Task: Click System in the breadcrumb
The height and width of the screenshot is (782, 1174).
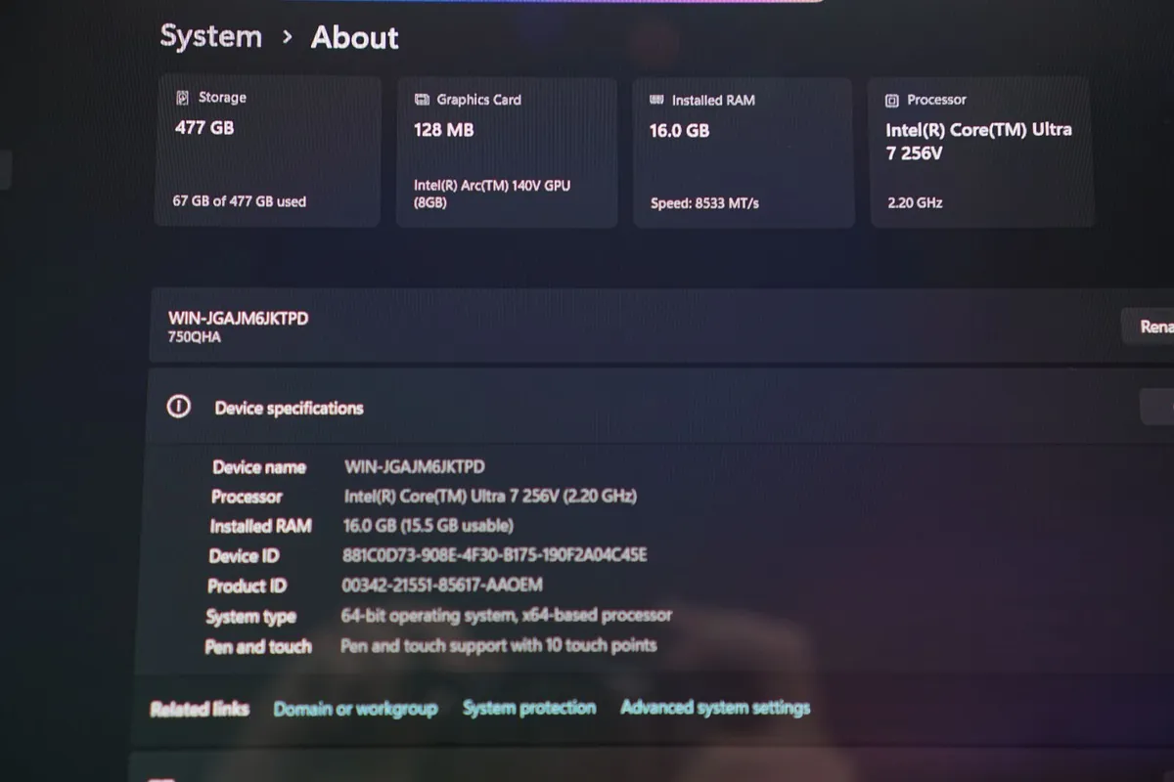Action: click(210, 36)
